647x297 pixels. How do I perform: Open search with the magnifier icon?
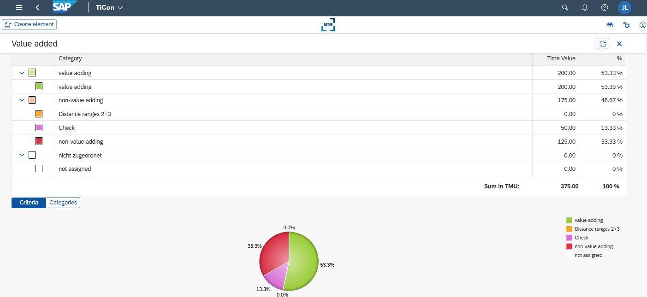tap(565, 7)
